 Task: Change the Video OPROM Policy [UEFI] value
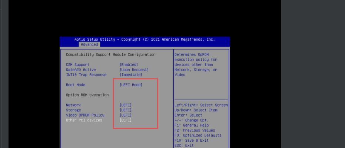pyautogui.click(x=126, y=115)
